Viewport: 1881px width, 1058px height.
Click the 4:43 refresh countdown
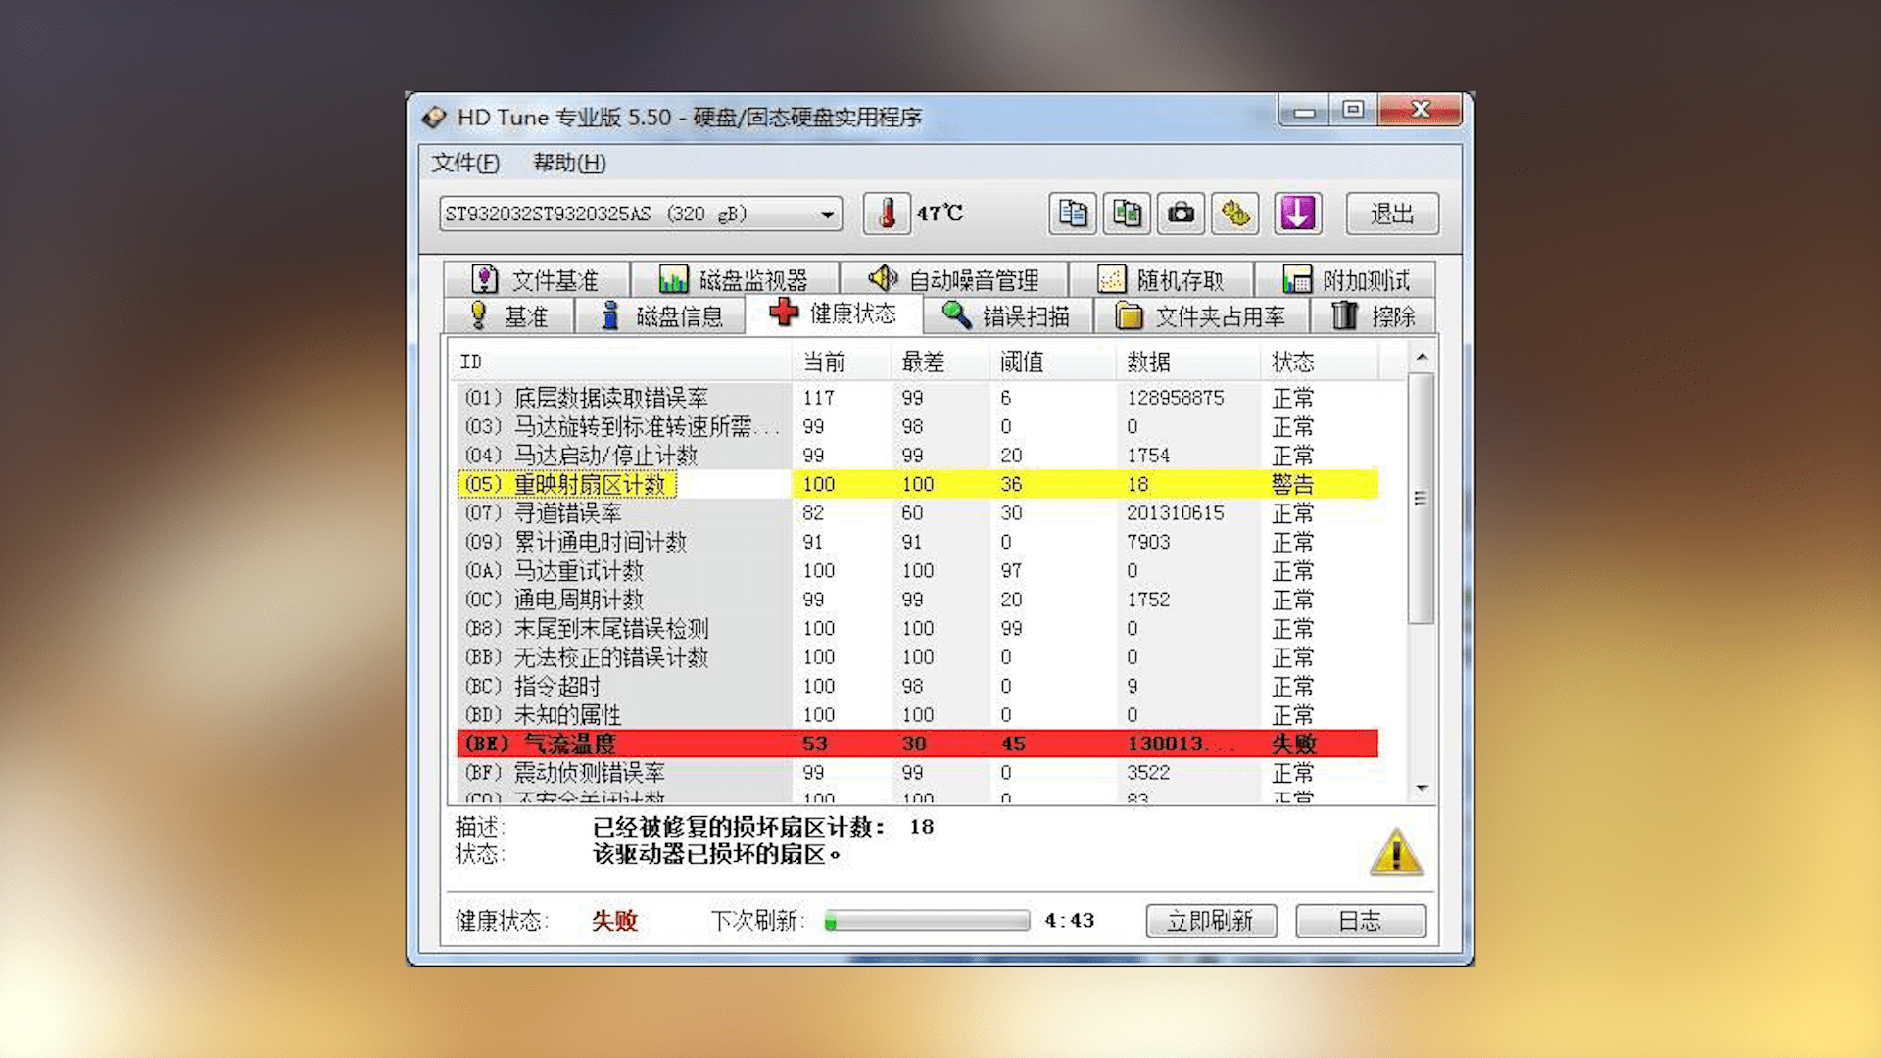click(1069, 921)
